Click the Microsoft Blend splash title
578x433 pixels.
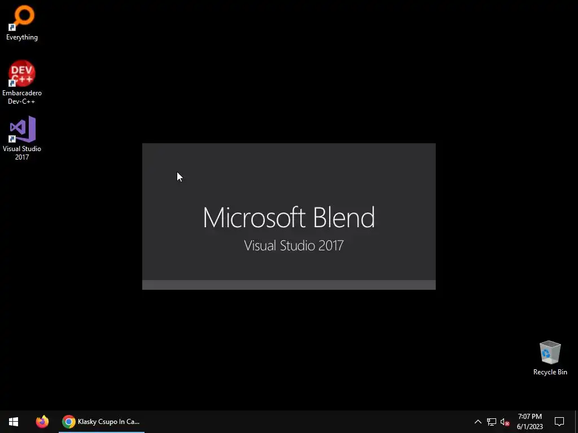(289, 217)
